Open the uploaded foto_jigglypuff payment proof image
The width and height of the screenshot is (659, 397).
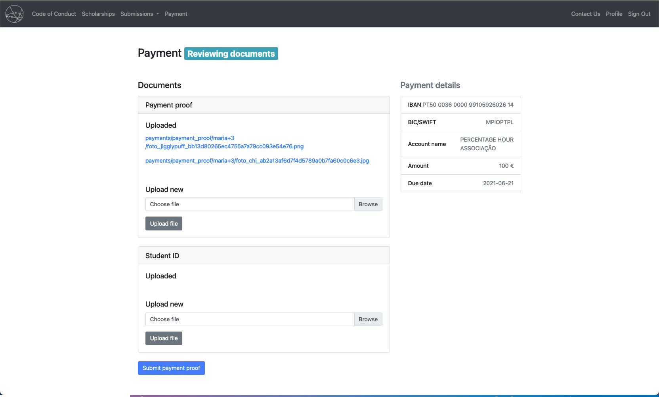click(x=224, y=142)
